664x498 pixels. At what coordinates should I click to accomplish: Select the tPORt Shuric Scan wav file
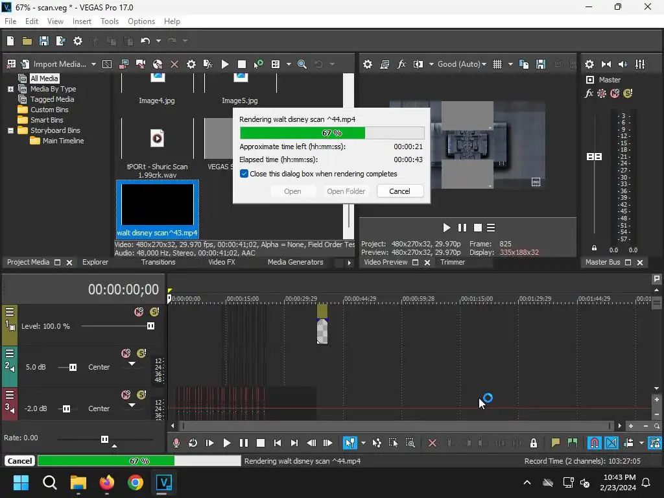(x=157, y=148)
